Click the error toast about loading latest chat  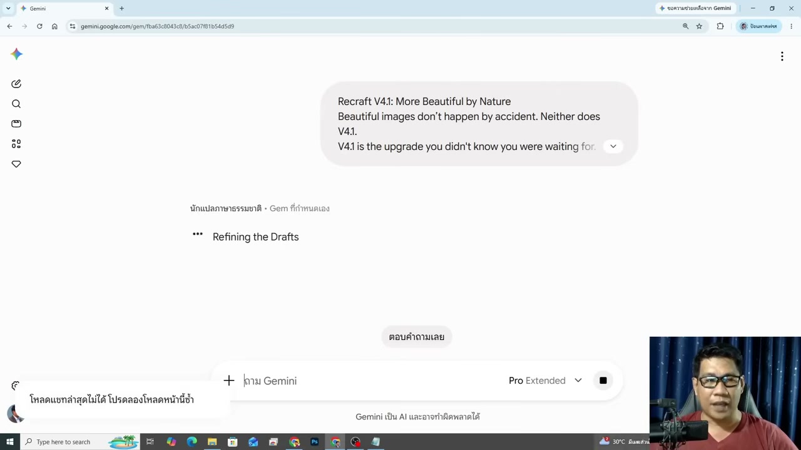click(x=123, y=399)
